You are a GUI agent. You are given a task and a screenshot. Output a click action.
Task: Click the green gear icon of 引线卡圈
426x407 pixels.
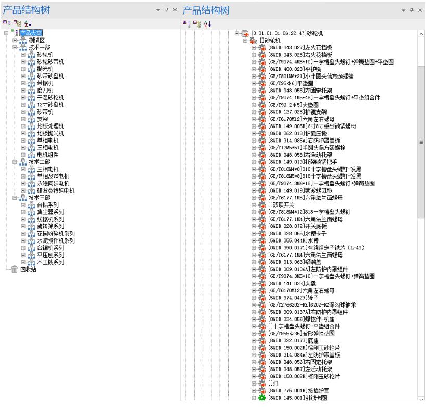point(262,398)
